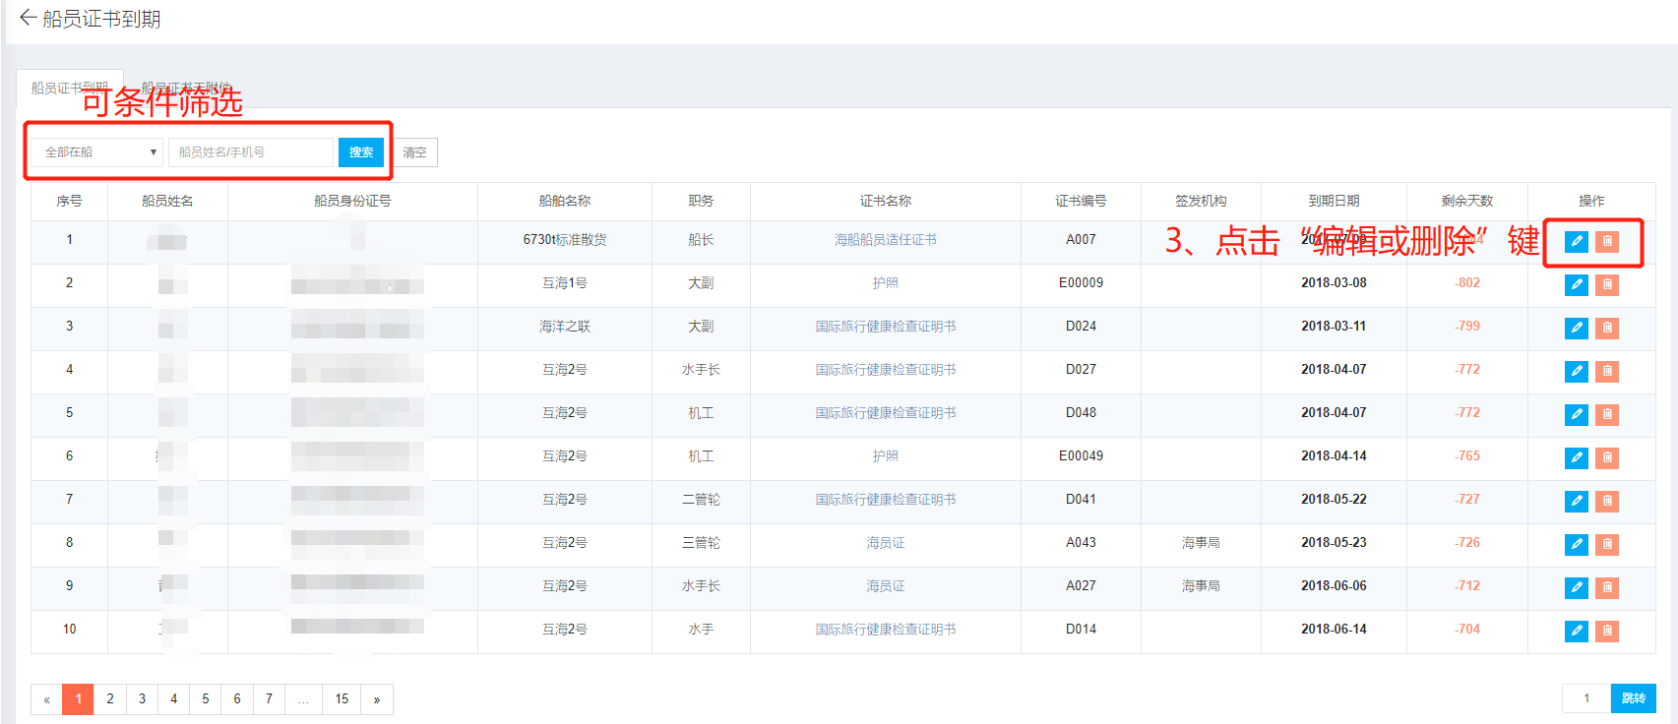This screenshot has width=1678, height=724.
Task: Edit the row 1 certificate A007
Action: [x=1576, y=241]
